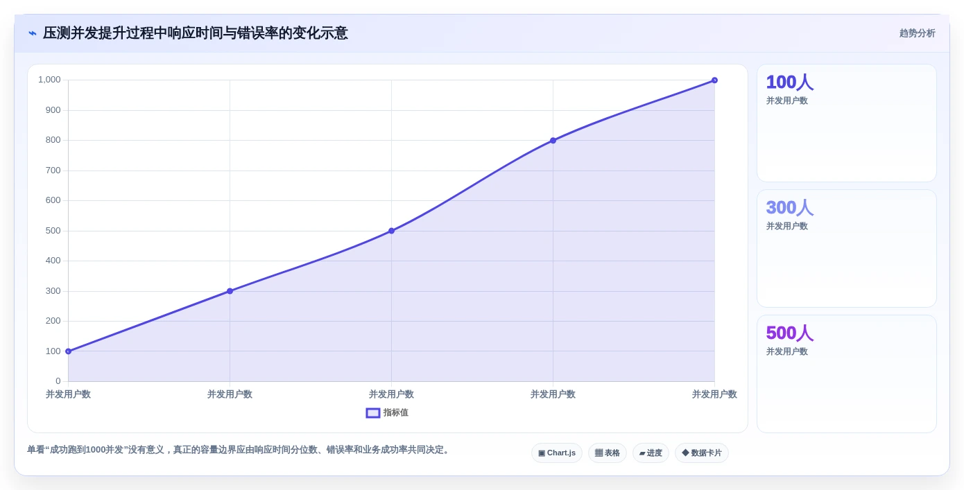Viewport: 964px width, 490px height.
Task: Click the y-axis label 200
Action: pyautogui.click(x=53, y=321)
